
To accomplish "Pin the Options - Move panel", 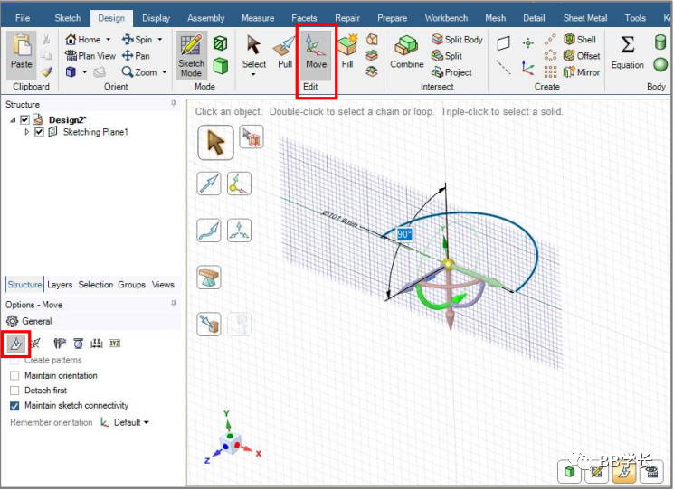I will 173,304.
